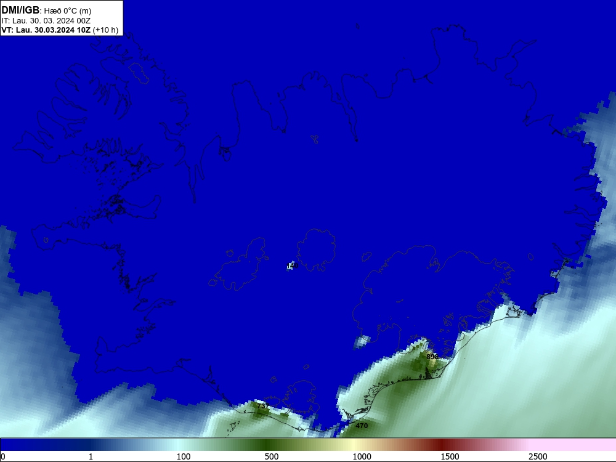Click the 898 value label on map

click(x=432, y=357)
